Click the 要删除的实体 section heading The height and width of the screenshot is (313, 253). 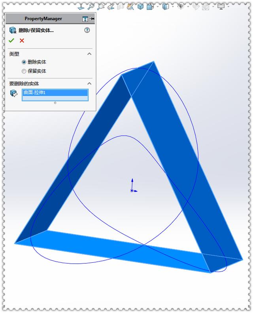click(24, 83)
